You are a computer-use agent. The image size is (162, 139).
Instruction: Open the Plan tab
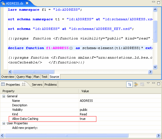click(x=36, y=77)
